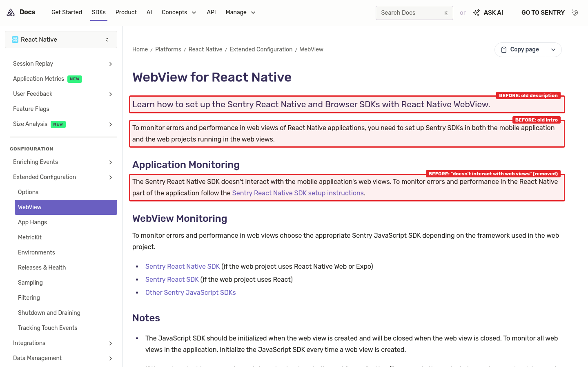This screenshot has width=588, height=367.
Task: Go to Platforms breadcrumb
Action: pos(168,49)
